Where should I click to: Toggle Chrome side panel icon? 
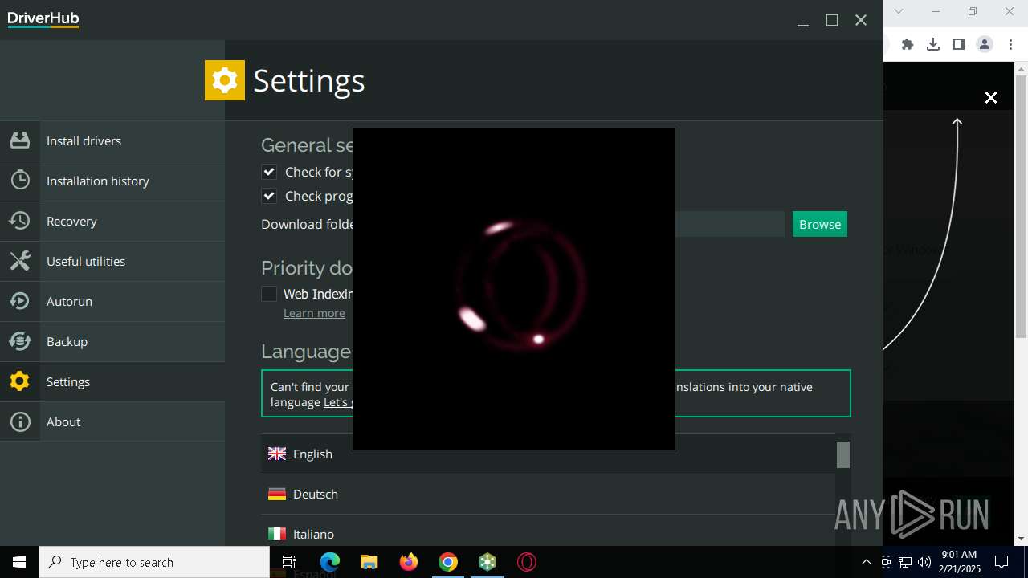pyautogui.click(x=959, y=44)
